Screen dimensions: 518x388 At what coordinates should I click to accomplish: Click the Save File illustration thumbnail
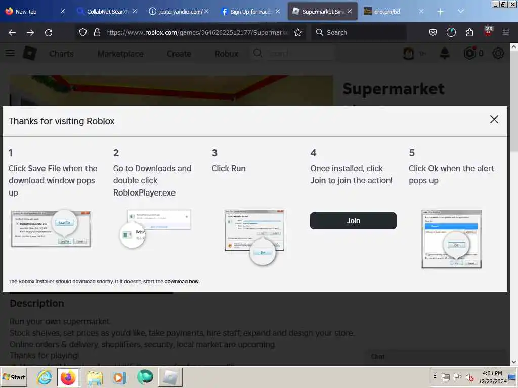tap(51, 228)
